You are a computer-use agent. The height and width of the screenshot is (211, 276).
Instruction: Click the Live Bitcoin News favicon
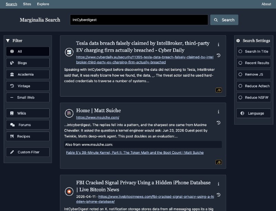click(69, 191)
